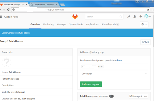Viewport: 154px width, 101px height.
Task: Open a new browser tab
Action: click(x=63, y=5)
